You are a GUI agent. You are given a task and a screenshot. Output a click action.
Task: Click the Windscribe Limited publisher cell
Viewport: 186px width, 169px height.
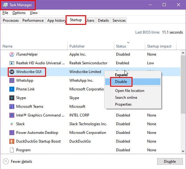point(85,72)
